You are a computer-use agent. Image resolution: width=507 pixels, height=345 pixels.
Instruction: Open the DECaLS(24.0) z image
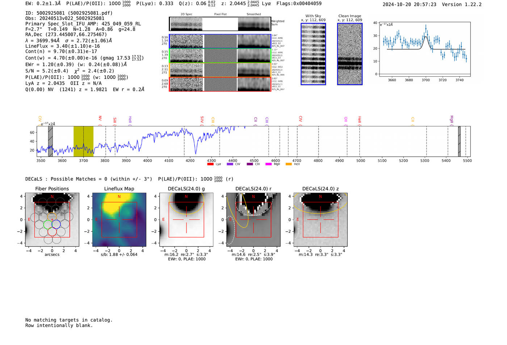point(320,219)
